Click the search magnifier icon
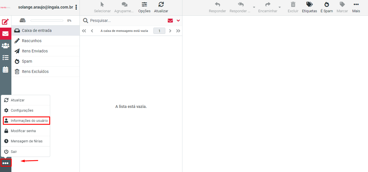This screenshot has height=172, width=368. coord(85,21)
